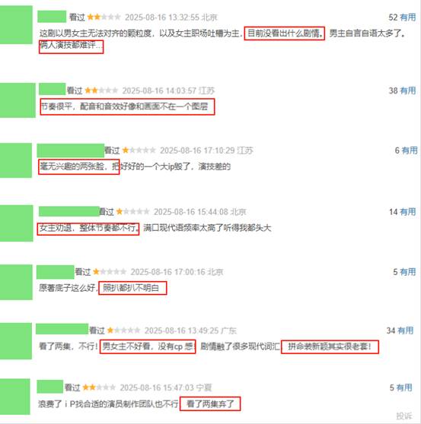This screenshot has height=424, width=421.
Task: Open avatar of reviewer posted at 13:49:25
Action: [16, 341]
